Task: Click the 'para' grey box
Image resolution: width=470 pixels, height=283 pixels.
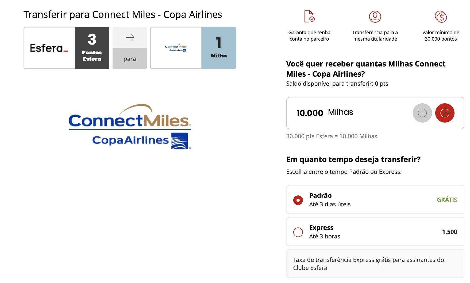Action: [130, 58]
